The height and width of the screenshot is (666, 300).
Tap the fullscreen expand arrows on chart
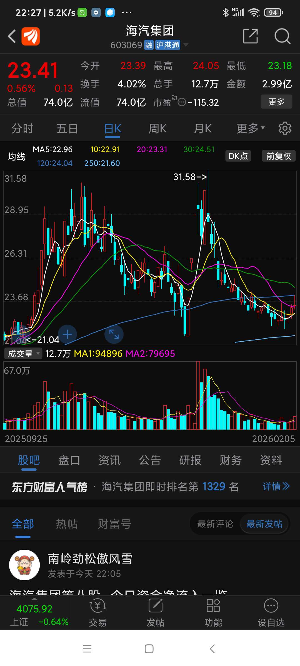(x=114, y=334)
